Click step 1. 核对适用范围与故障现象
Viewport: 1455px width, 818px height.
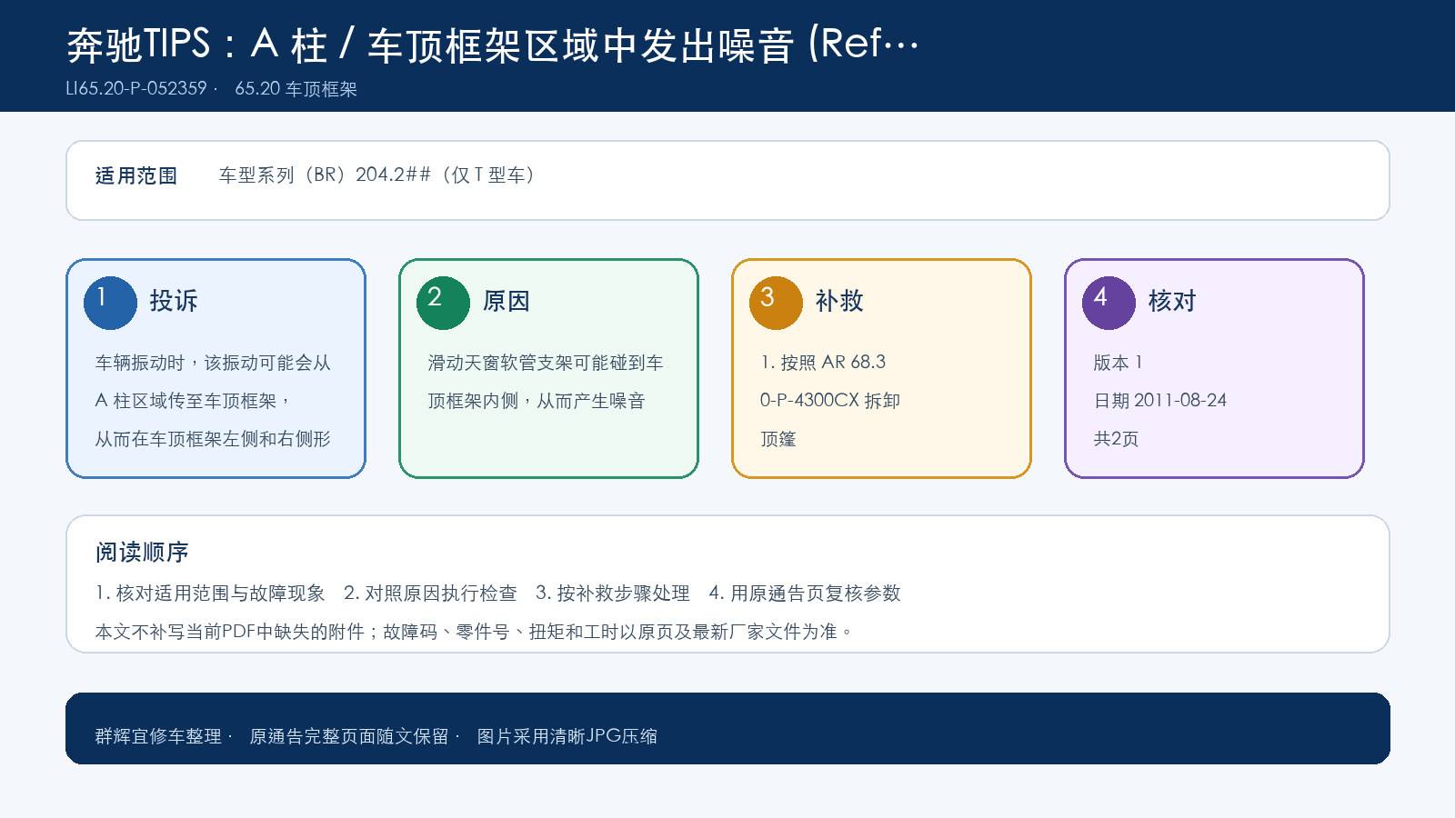210,594
